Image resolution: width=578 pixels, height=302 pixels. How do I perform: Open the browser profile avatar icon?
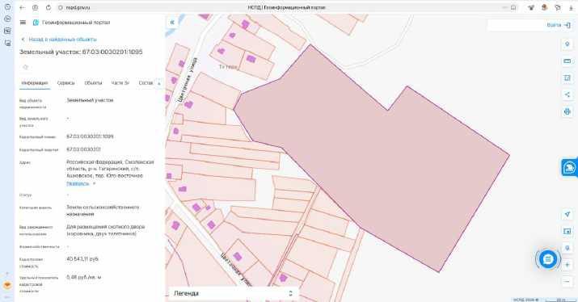(x=544, y=7)
